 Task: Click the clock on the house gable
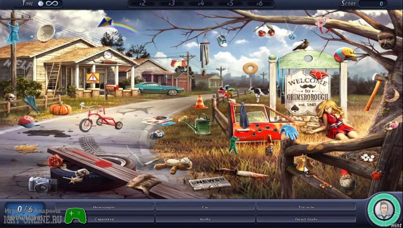click(x=108, y=54)
